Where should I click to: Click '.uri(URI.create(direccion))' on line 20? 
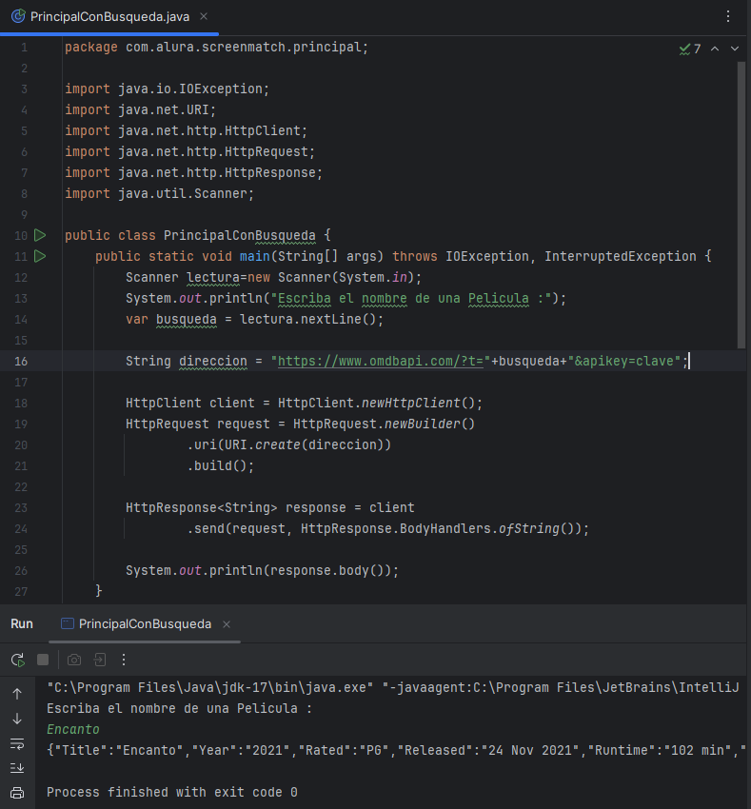pyautogui.click(x=289, y=444)
